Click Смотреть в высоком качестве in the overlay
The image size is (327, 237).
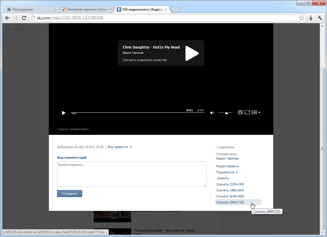(x=145, y=60)
